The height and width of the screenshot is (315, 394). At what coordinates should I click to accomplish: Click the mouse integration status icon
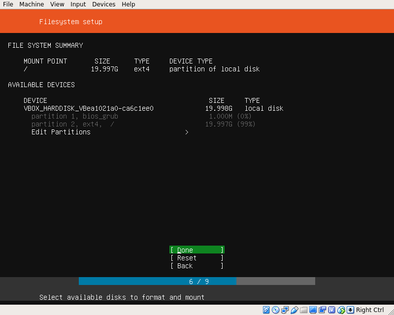[x=341, y=310]
